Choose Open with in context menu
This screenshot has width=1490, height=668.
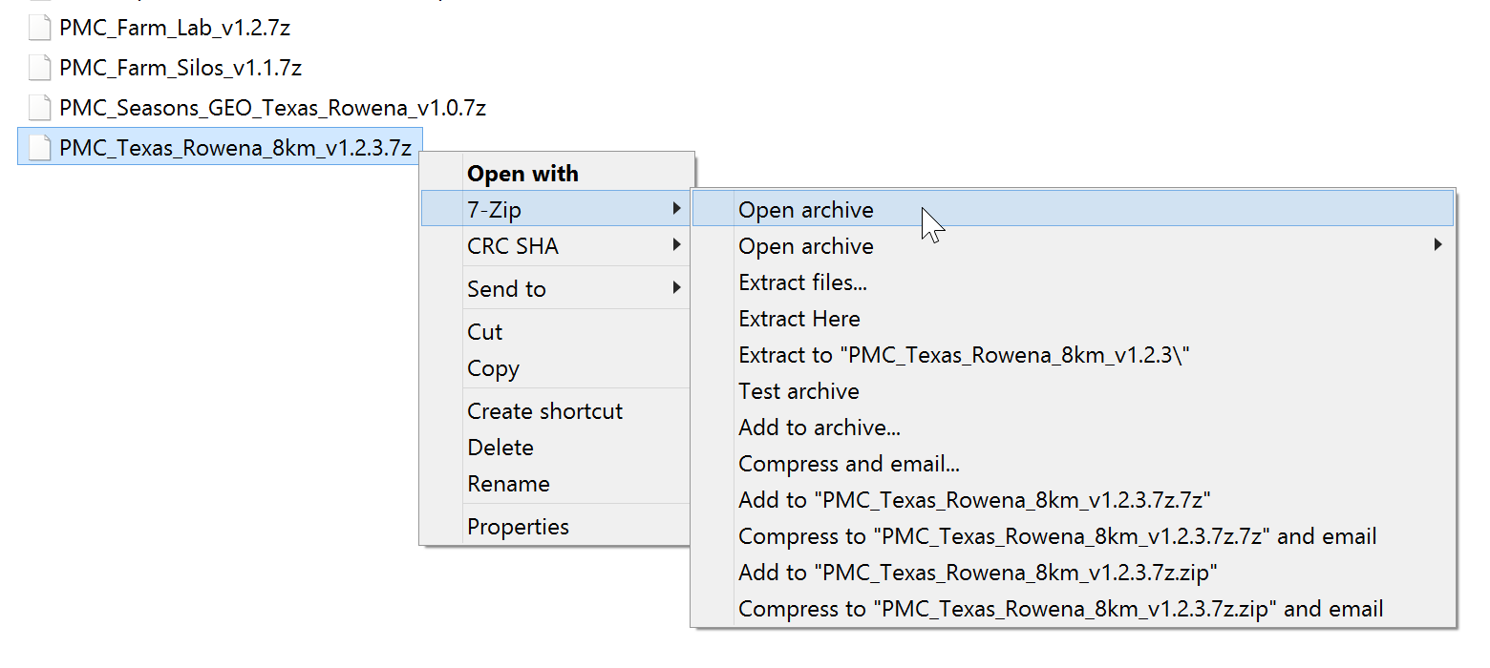point(555,174)
